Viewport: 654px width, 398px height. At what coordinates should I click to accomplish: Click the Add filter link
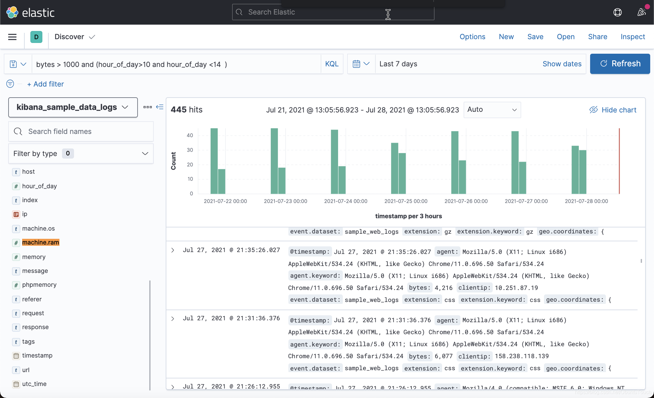(x=46, y=84)
